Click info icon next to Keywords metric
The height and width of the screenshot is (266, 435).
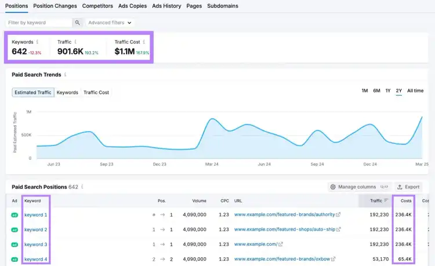pos(37,42)
